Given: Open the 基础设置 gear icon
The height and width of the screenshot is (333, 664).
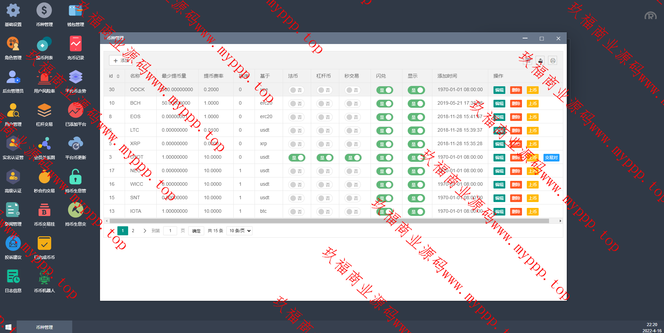Looking at the screenshot, I should (x=13, y=11).
